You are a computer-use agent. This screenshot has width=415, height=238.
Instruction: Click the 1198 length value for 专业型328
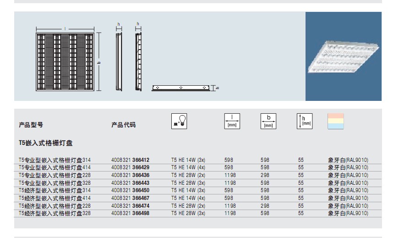[x=230, y=183]
